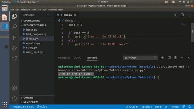
Task: Change end of line sequence LF
Action: tap(166, 107)
